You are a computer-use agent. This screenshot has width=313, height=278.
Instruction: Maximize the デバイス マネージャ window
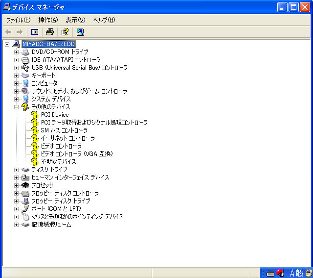coord(293,7)
